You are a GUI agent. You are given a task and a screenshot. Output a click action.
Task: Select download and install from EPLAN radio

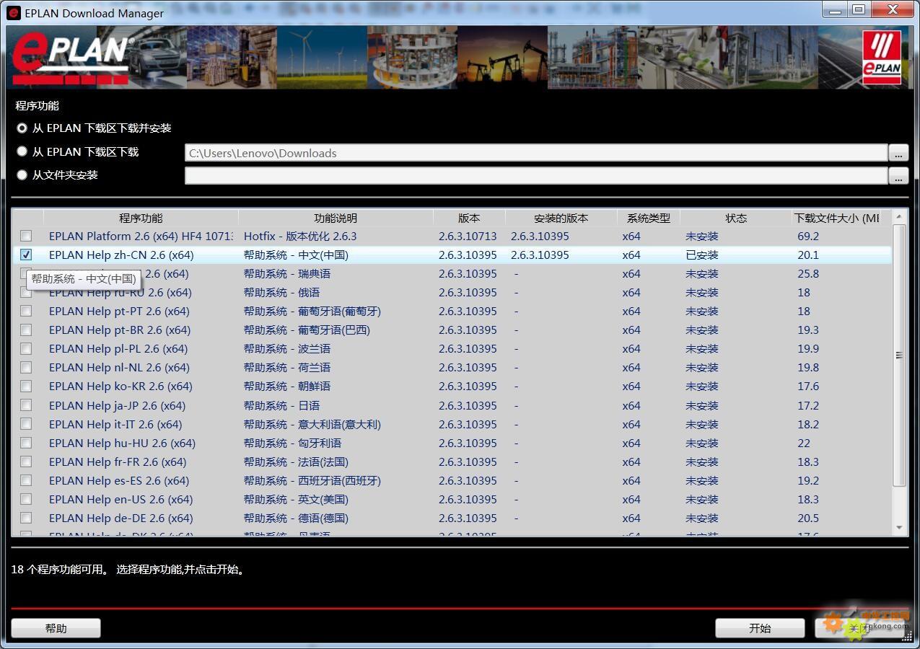coord(22,128)
